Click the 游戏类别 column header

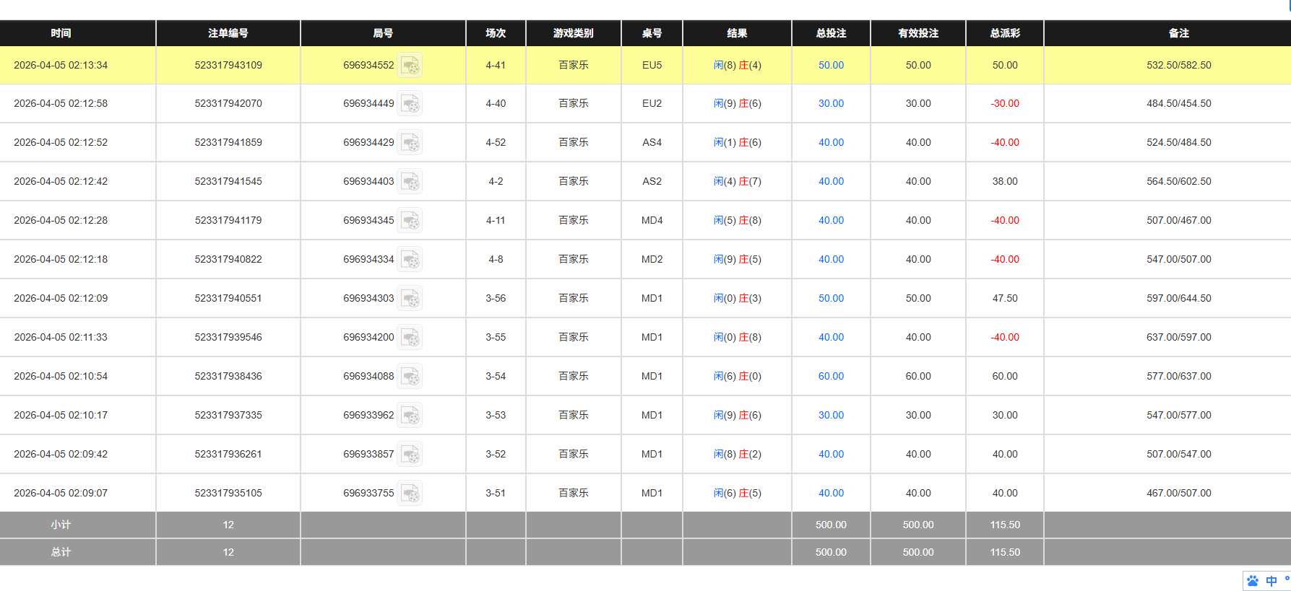[x=574, y=33]
